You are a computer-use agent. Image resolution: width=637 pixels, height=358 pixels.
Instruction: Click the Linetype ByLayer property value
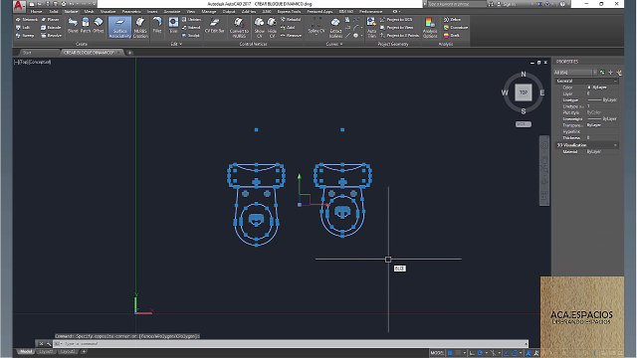(602, 99)
